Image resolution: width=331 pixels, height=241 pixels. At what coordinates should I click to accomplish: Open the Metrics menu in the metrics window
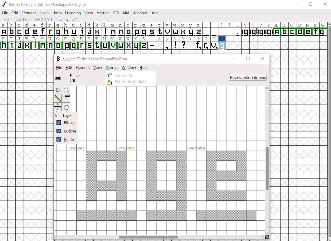tap(112, 68)
